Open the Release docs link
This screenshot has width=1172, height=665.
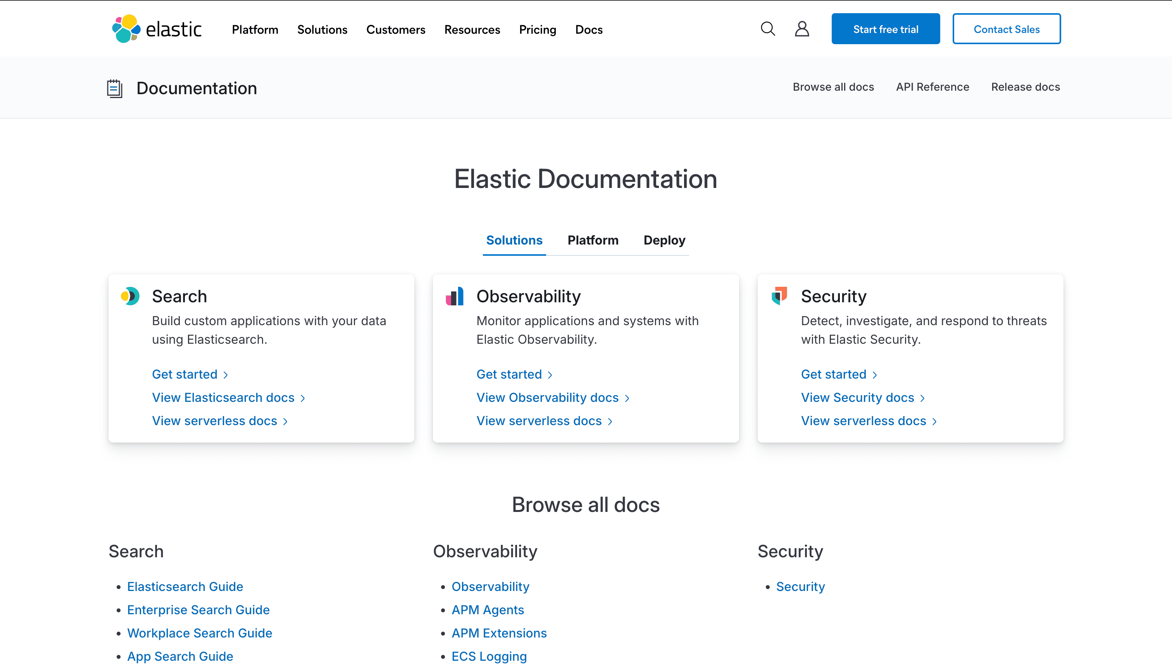(1025, 87)
